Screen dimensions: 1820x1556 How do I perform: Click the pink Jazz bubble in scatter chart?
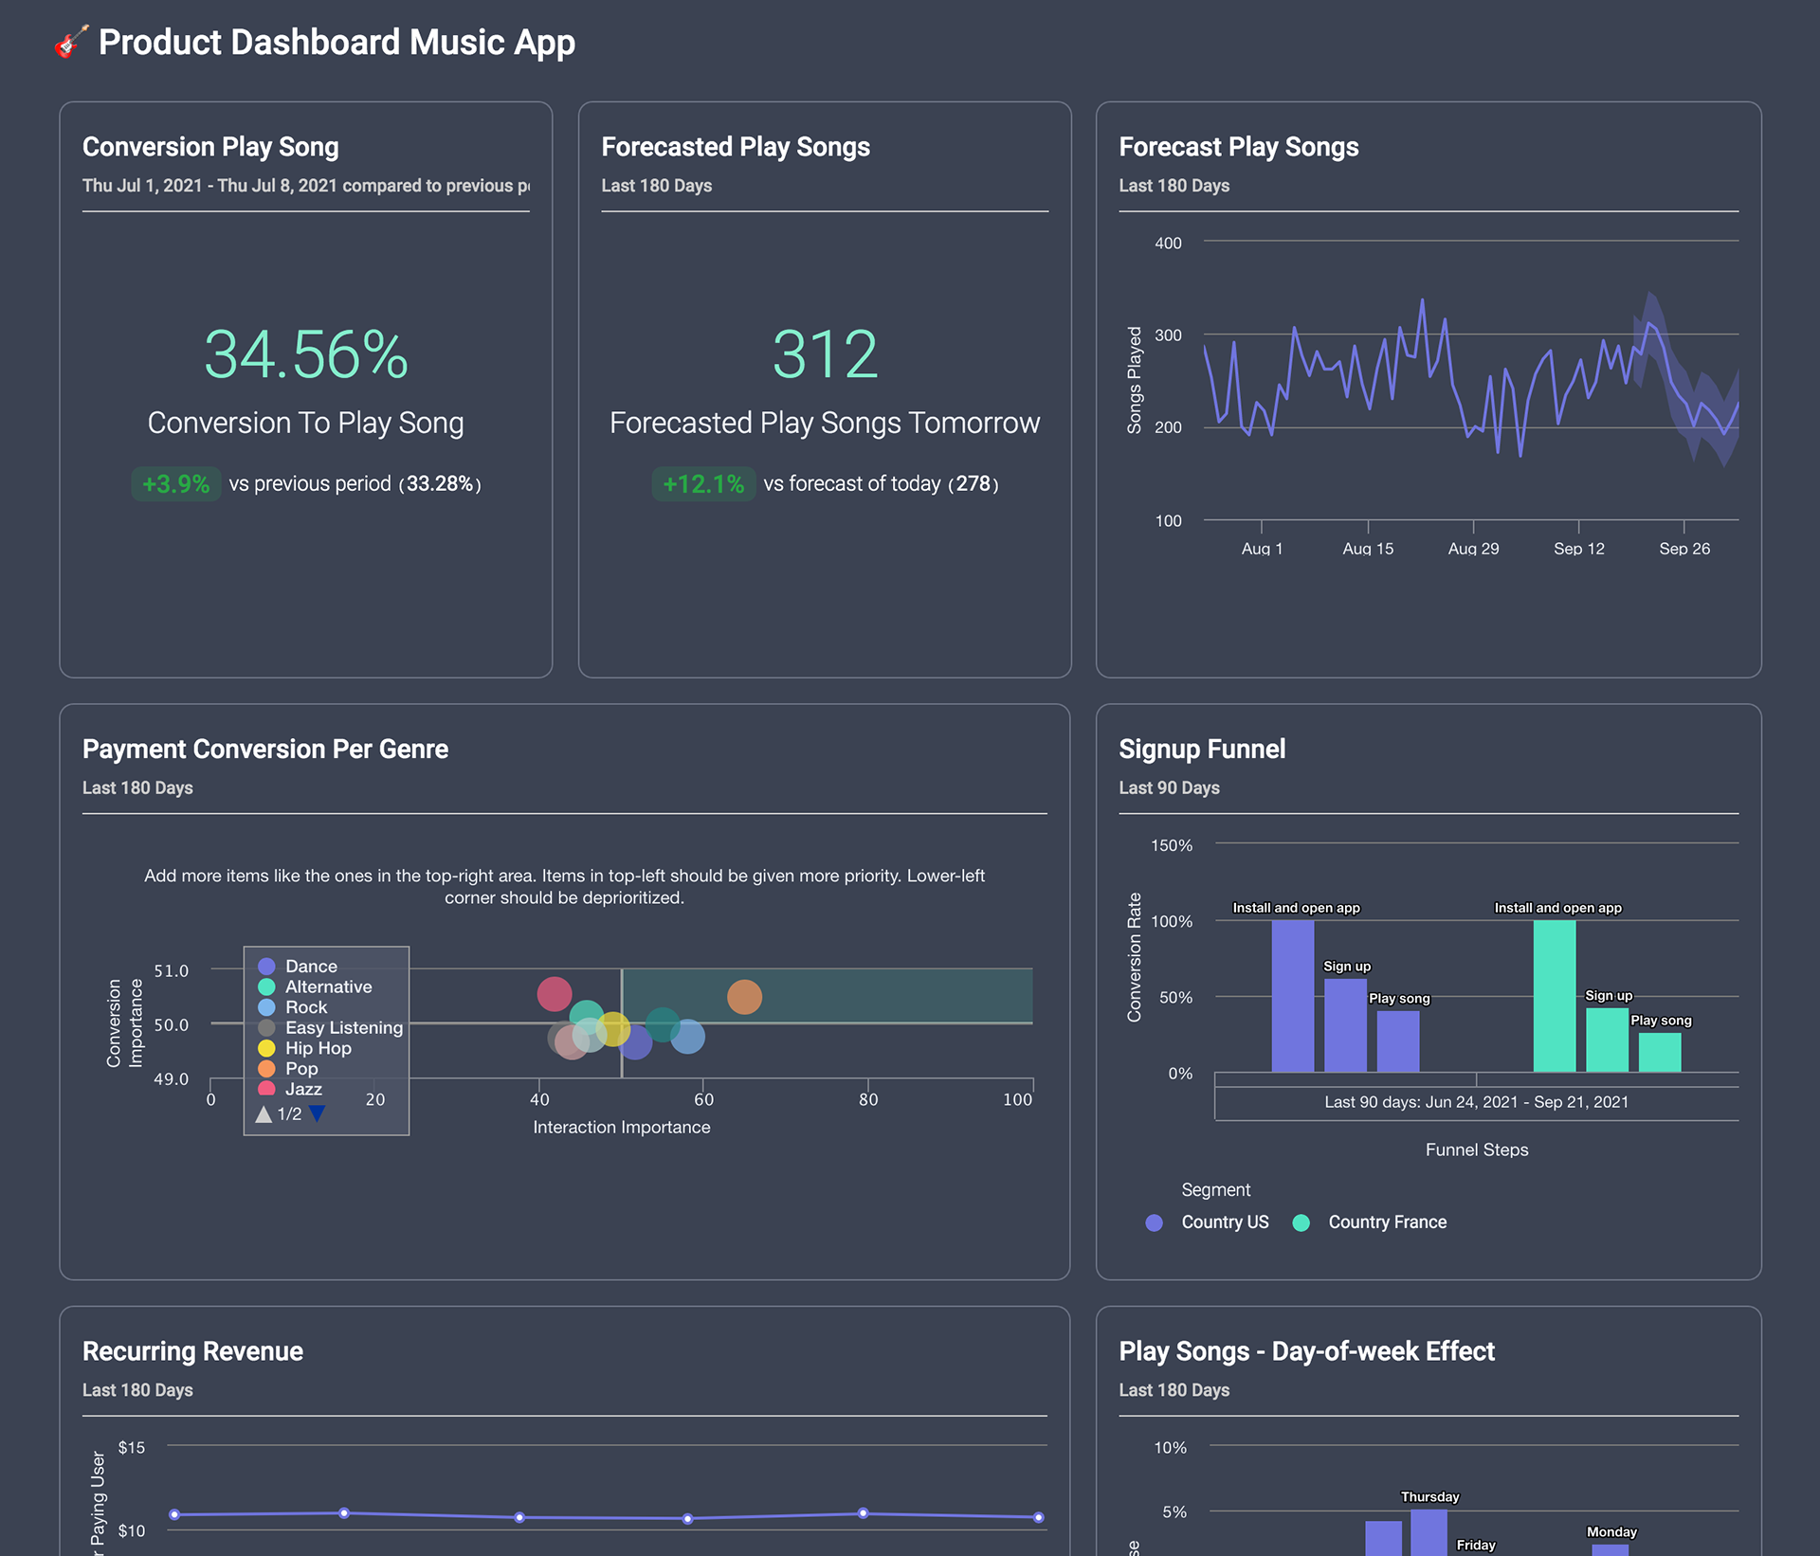(554, 993)
